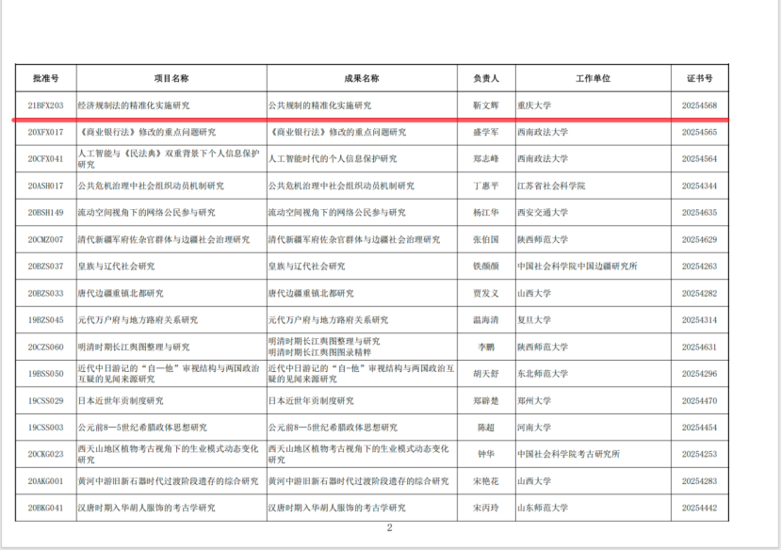Click the 山东师范大学 cell

[x=543, y=508]
